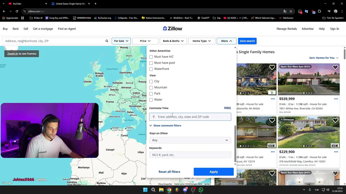
Task: Click the translate page icon in address bar
Action: tap(285, 11)
